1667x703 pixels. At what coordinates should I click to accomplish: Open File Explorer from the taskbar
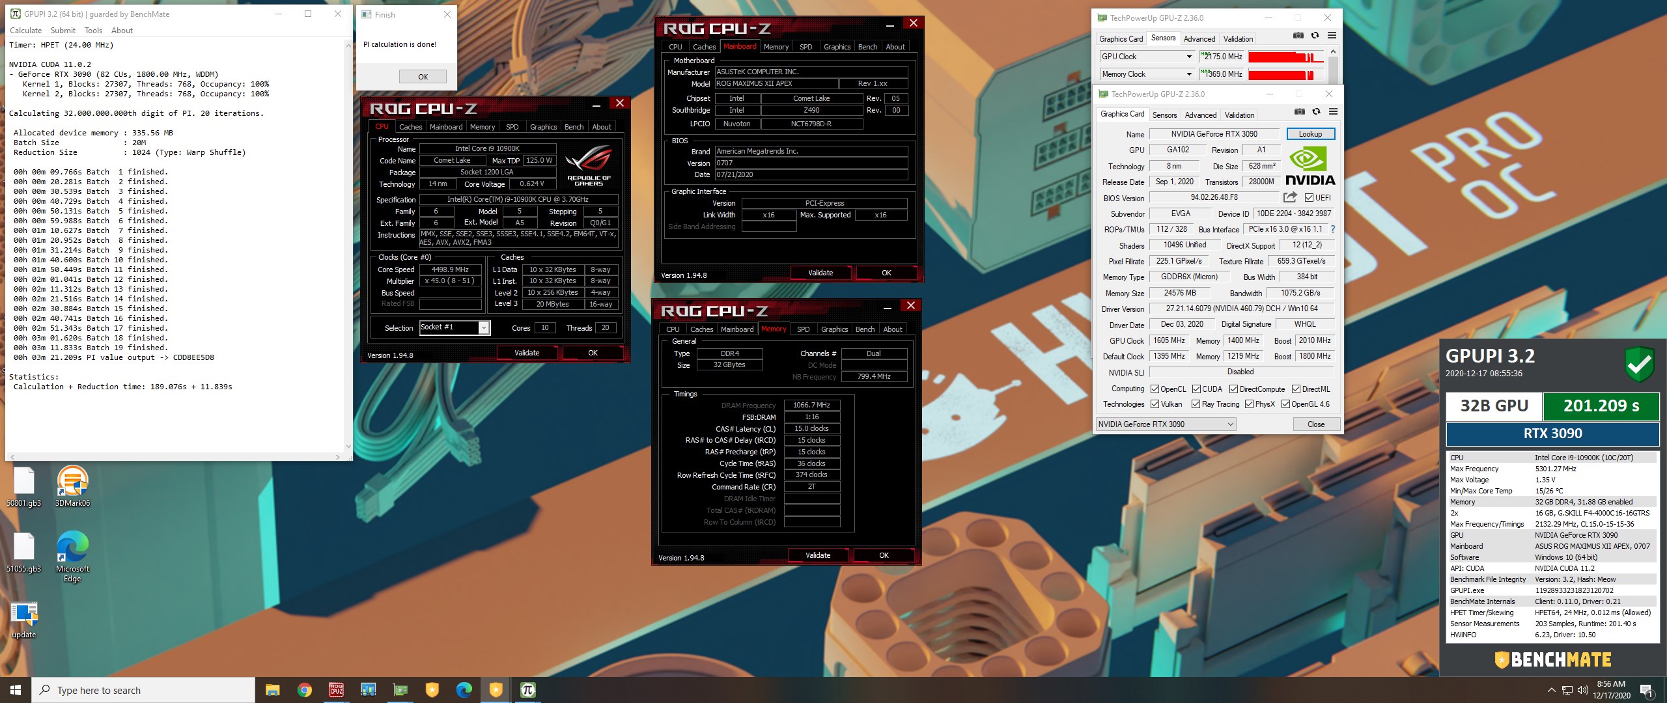tap(273, 690)
